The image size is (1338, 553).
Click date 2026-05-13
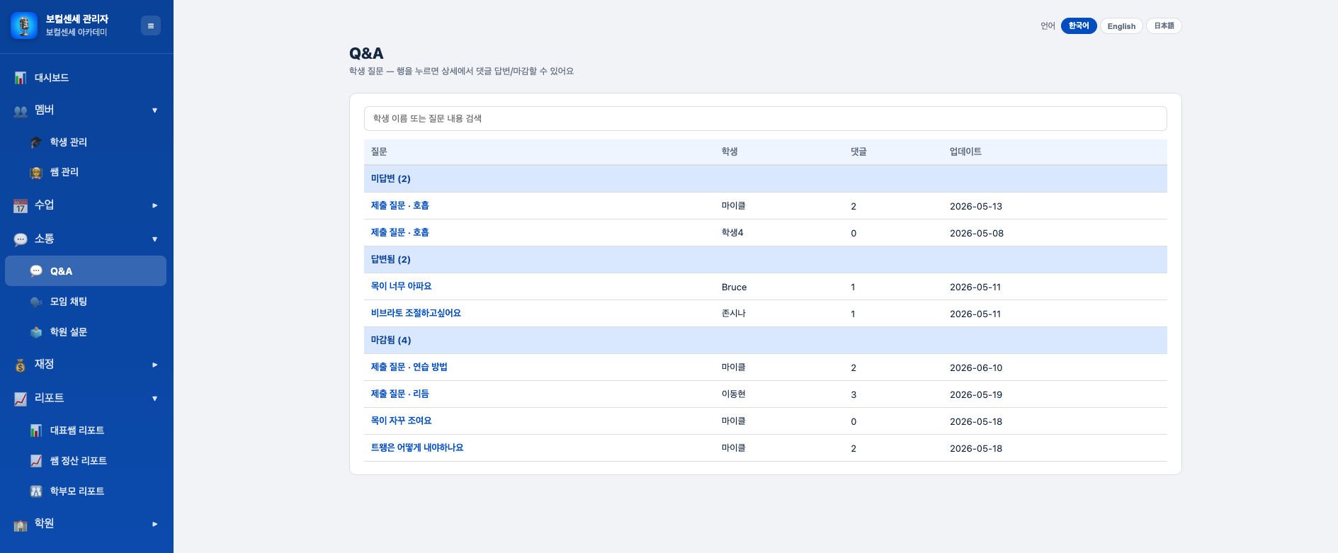point(976,206)
